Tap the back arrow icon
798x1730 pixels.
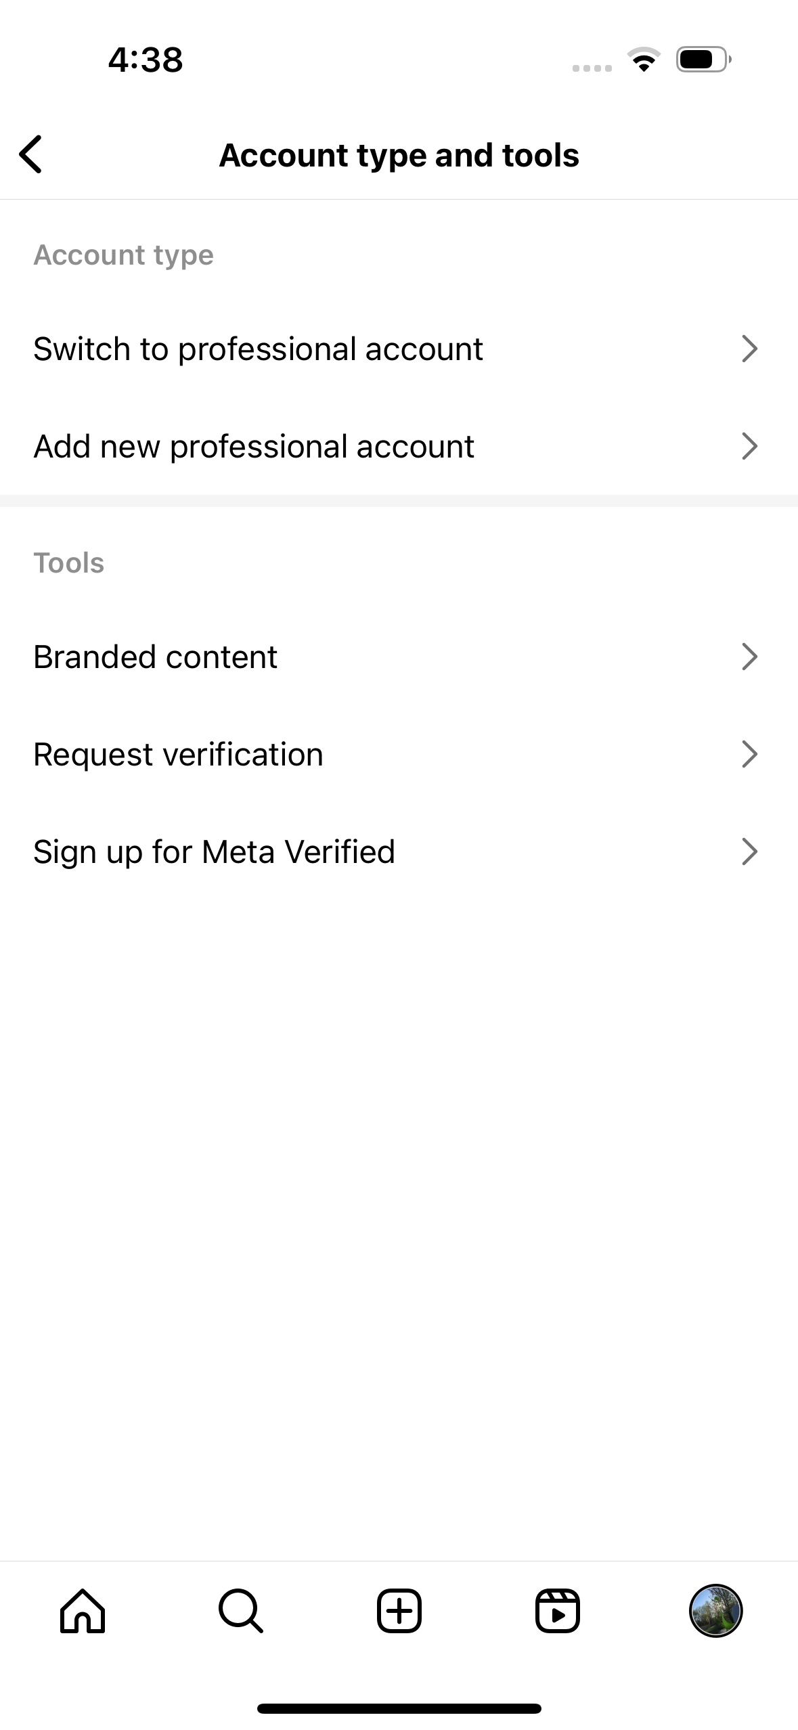click(31, 154)
